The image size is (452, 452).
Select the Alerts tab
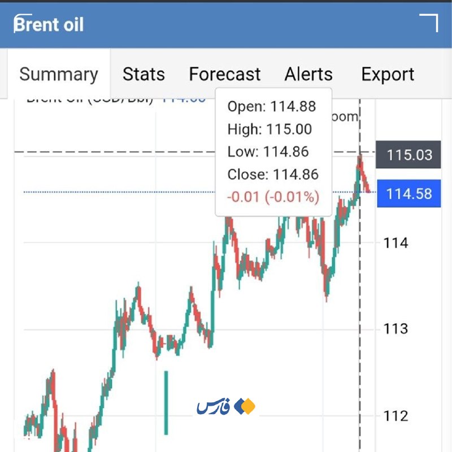pos(308,75)
